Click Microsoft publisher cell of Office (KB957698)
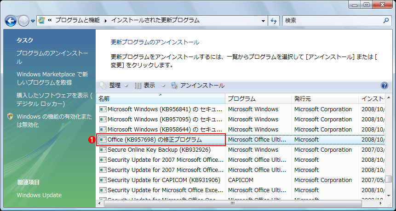This screenshot has width=396, height=211. coord(306,140)
